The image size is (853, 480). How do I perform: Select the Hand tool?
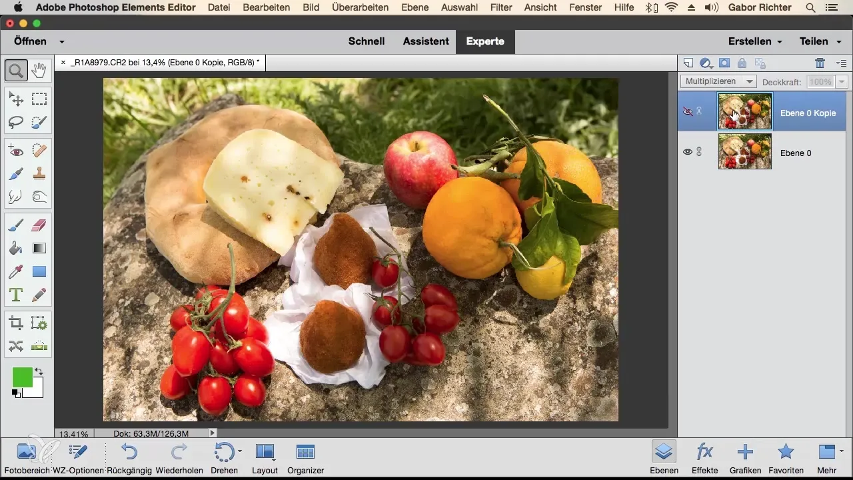point(39,69)
